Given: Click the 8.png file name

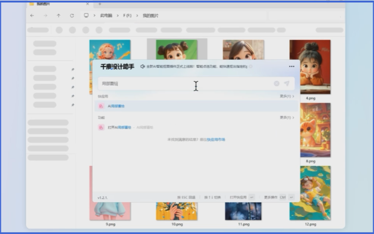Looking at the screenshot, I should [x=310, y=161].
